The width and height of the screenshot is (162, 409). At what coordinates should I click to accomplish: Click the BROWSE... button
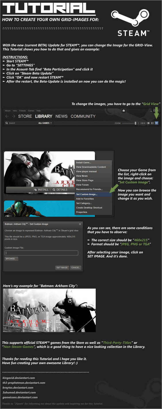(x=11, y=259)
